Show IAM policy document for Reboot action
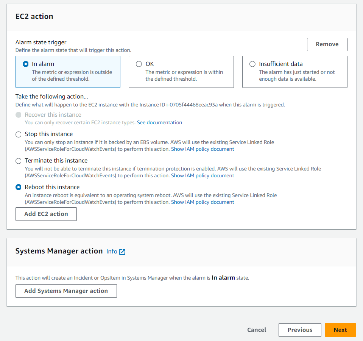 coord(203,202)
